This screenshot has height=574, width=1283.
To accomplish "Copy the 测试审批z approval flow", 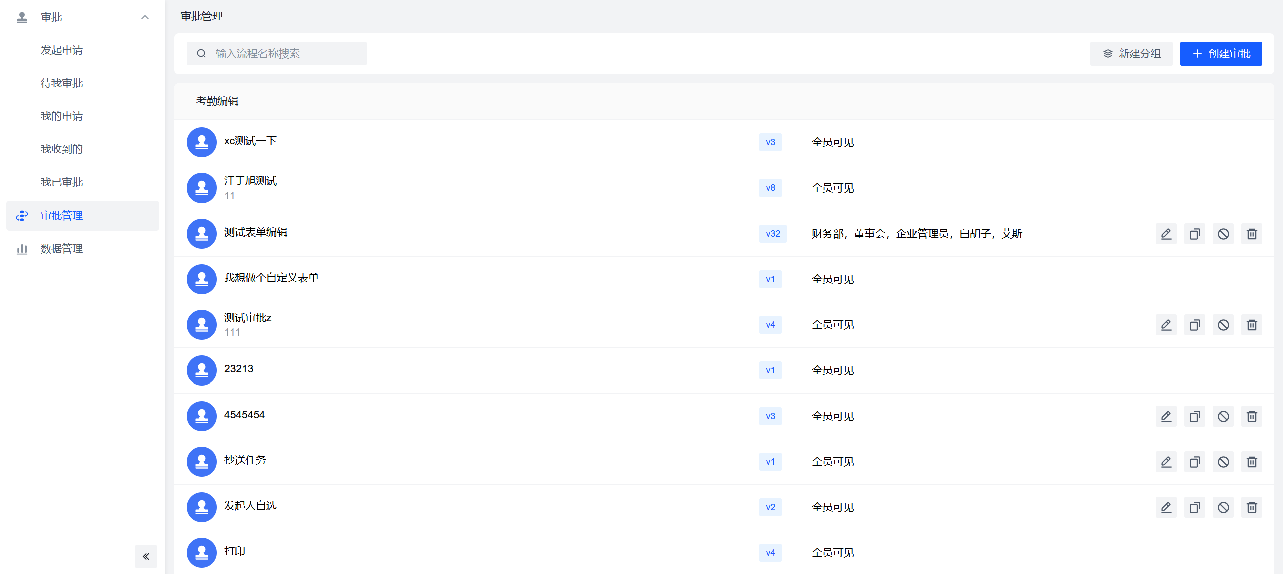I will [x=1194, y=325].
